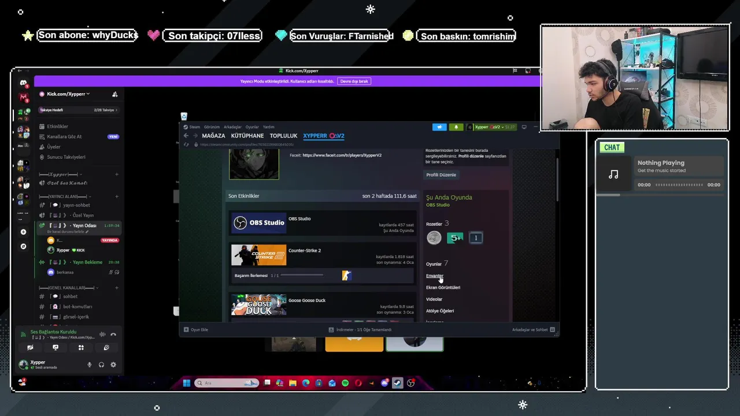Open Etkinlikler in the Discord sidebar
The width and height of the screenshot is (740, 416).
58,127
